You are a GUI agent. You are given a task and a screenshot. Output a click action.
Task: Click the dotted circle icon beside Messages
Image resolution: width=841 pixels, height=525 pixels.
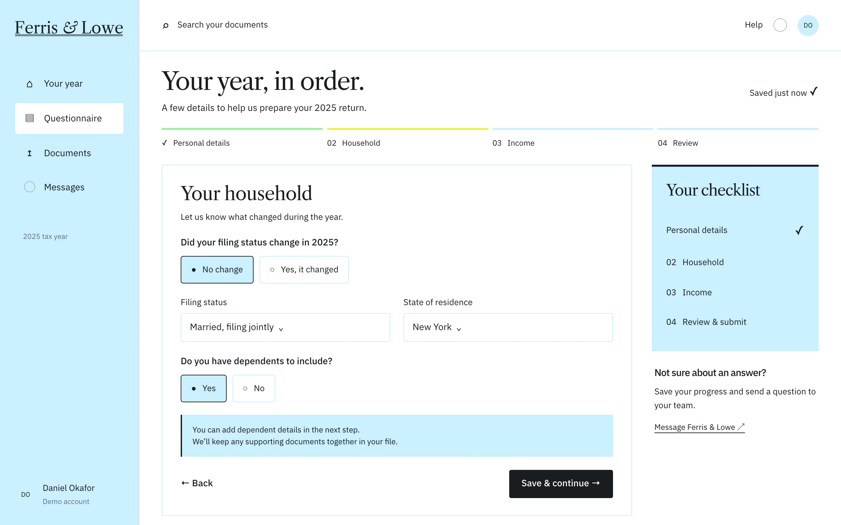[x=30, y=187]
